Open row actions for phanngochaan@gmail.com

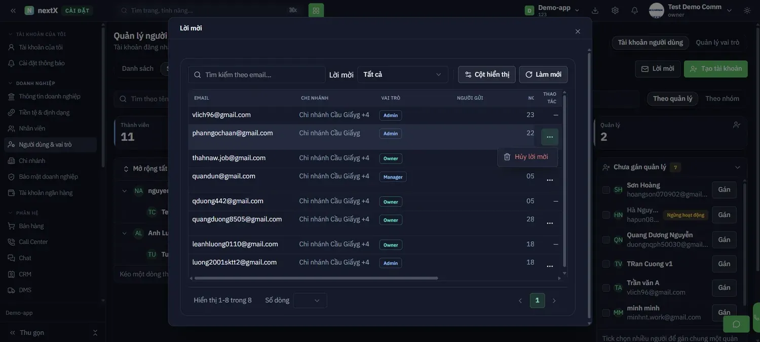point(550,137)
